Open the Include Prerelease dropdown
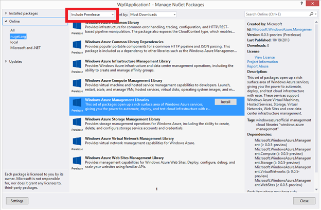 pyautogui.click(x=92, y=14)
